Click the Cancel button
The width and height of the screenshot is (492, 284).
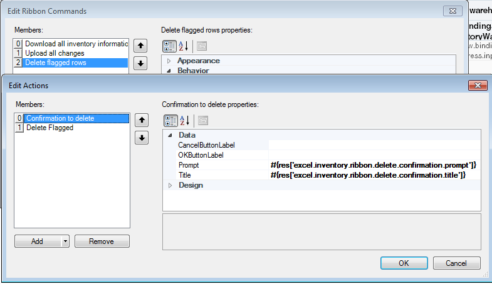[456, 263]
